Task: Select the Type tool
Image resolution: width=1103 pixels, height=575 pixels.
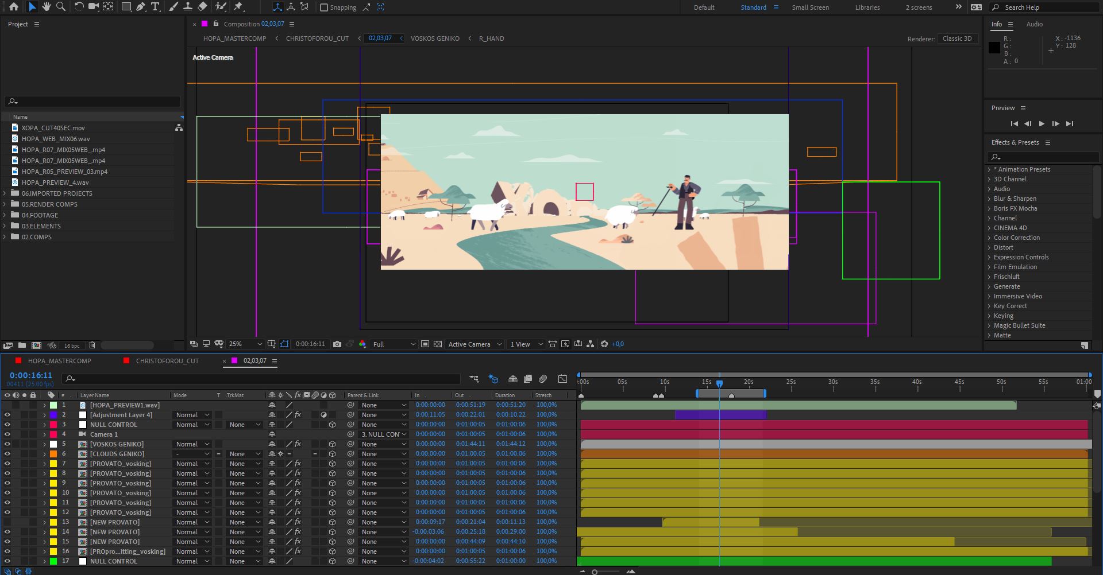Action: 155,7
